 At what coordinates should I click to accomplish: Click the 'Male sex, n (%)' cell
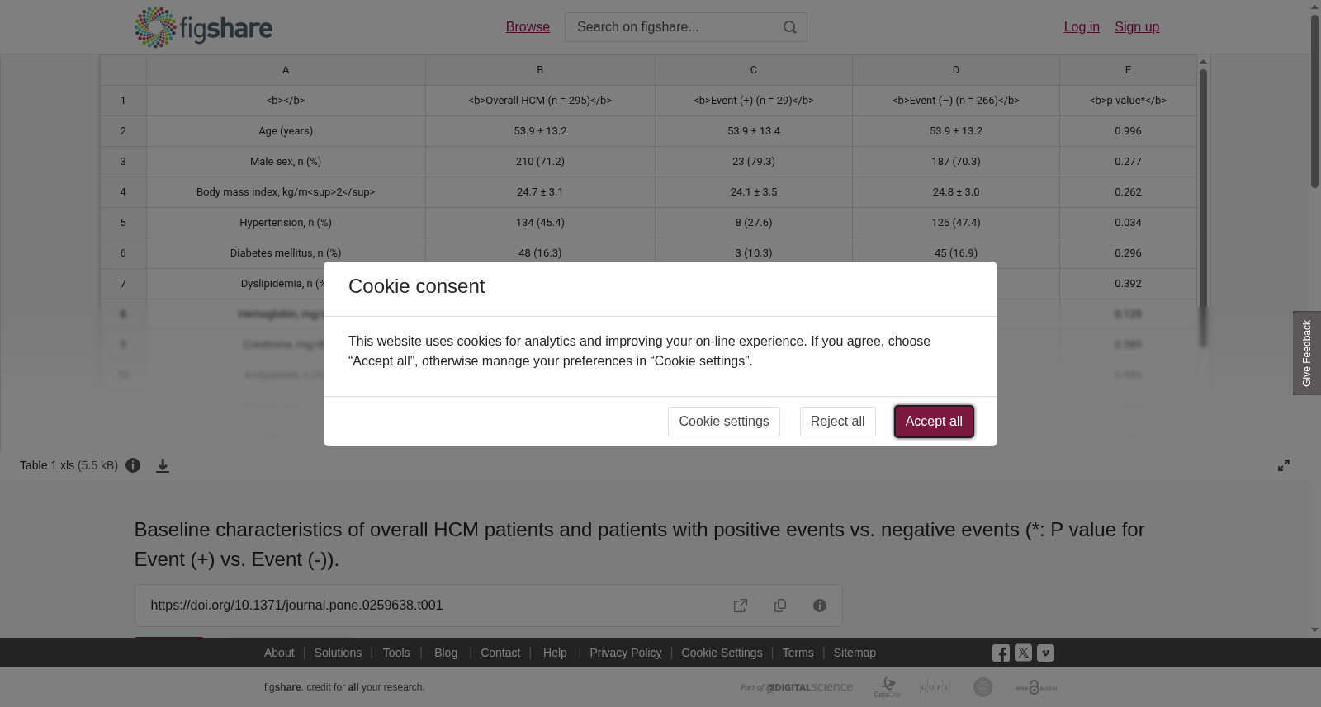286,162
